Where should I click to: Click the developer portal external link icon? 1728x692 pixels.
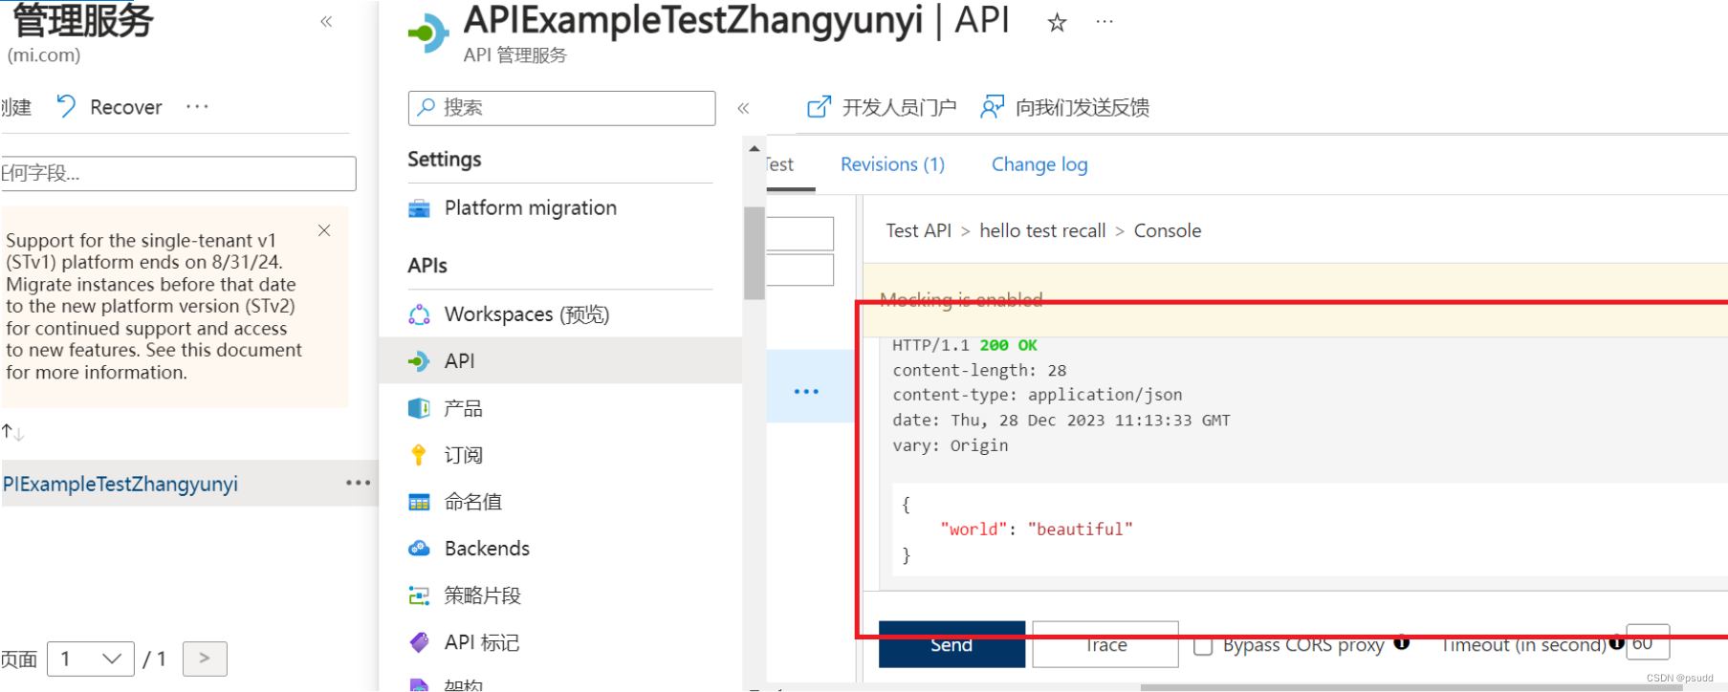click(819, 107)
